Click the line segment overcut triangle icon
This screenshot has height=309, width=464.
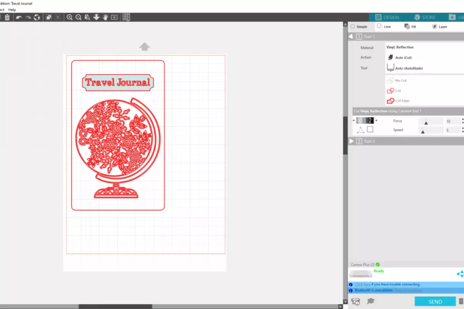coord(360,130)
